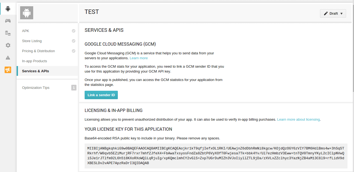Open the Game services controller icon
This screenshot has height=172, width=354.
8,21
